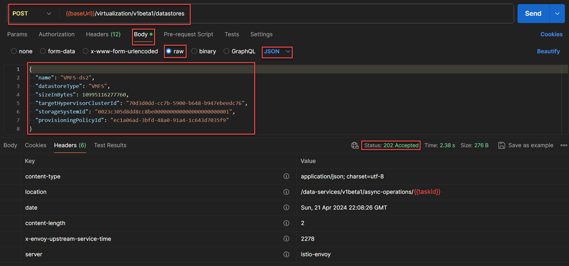Click info icon in content-type row
This screenshot has width=569, height=266.
point(286,177)
